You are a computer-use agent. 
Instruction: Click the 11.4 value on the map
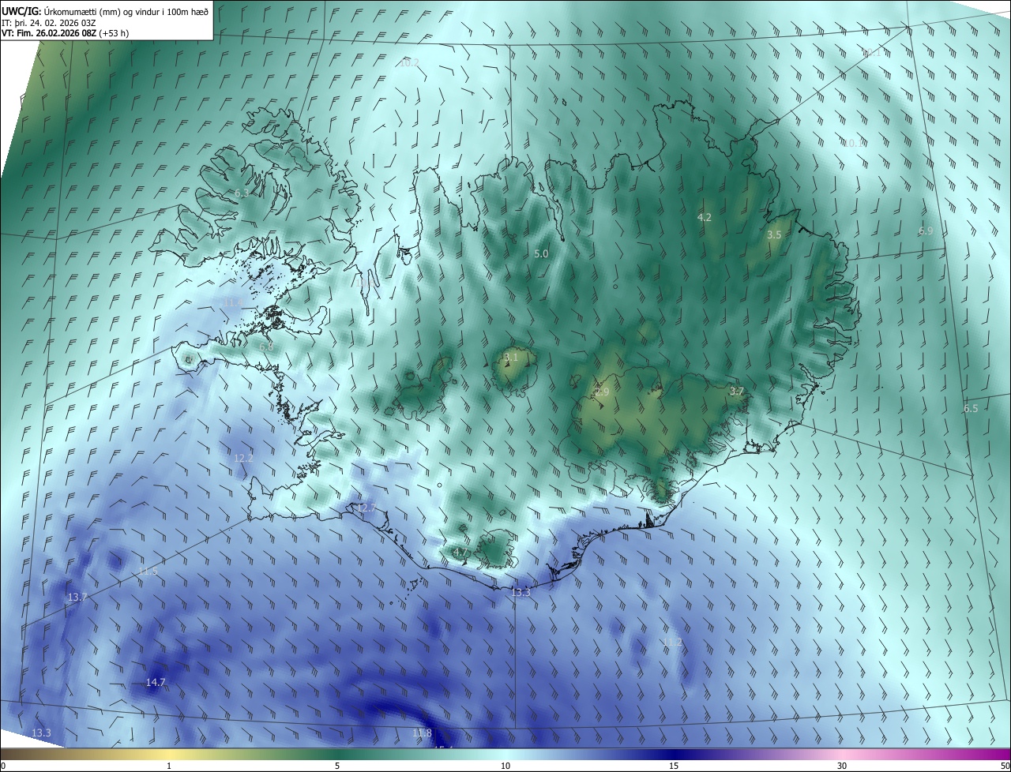(x=233, y=303)
